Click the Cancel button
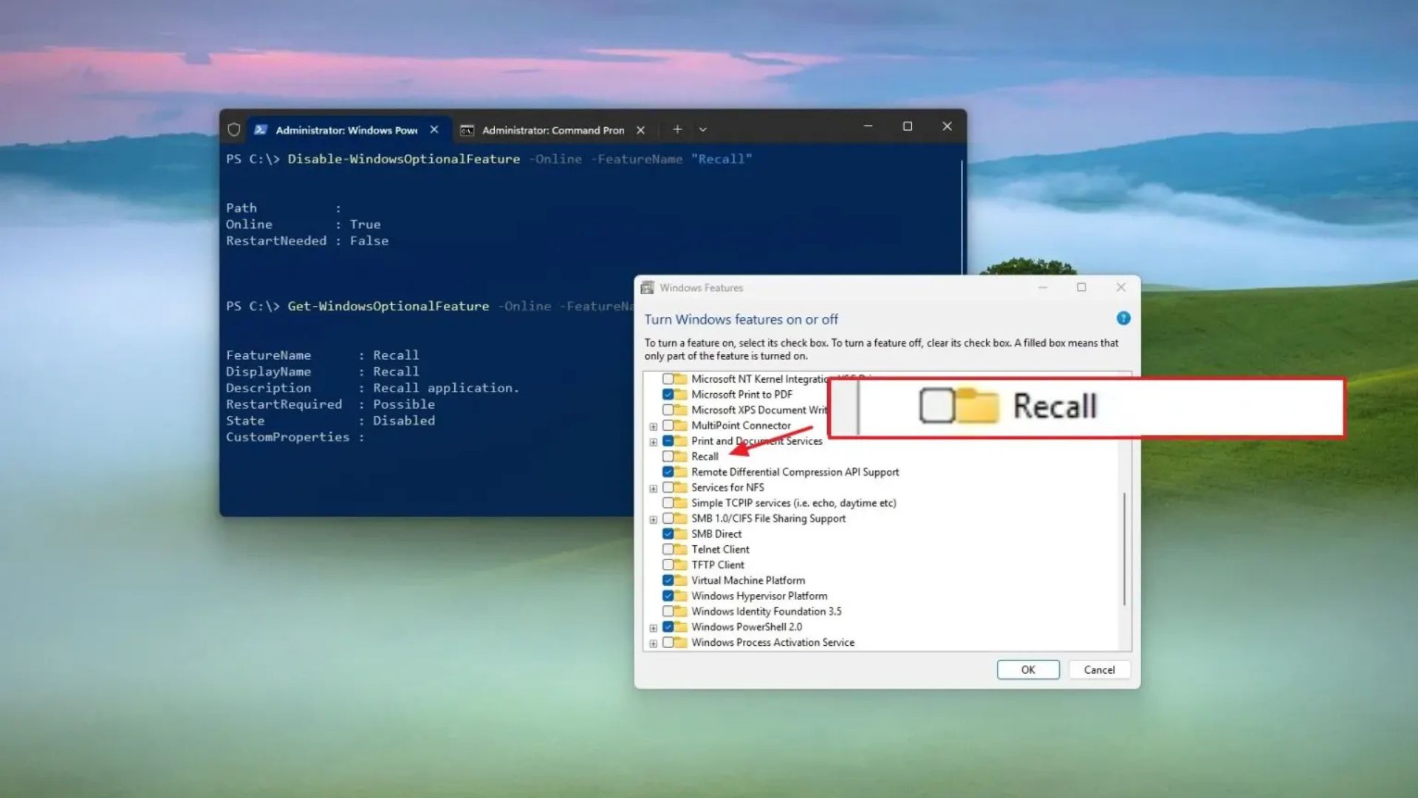Image resolution: width=1418 pixels, height=798 pixels. click(x=1099, y=669)
